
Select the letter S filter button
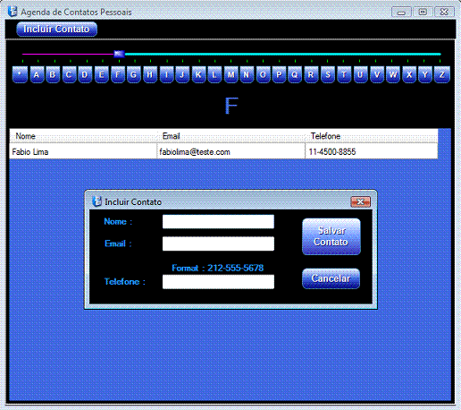coord(328,74)
